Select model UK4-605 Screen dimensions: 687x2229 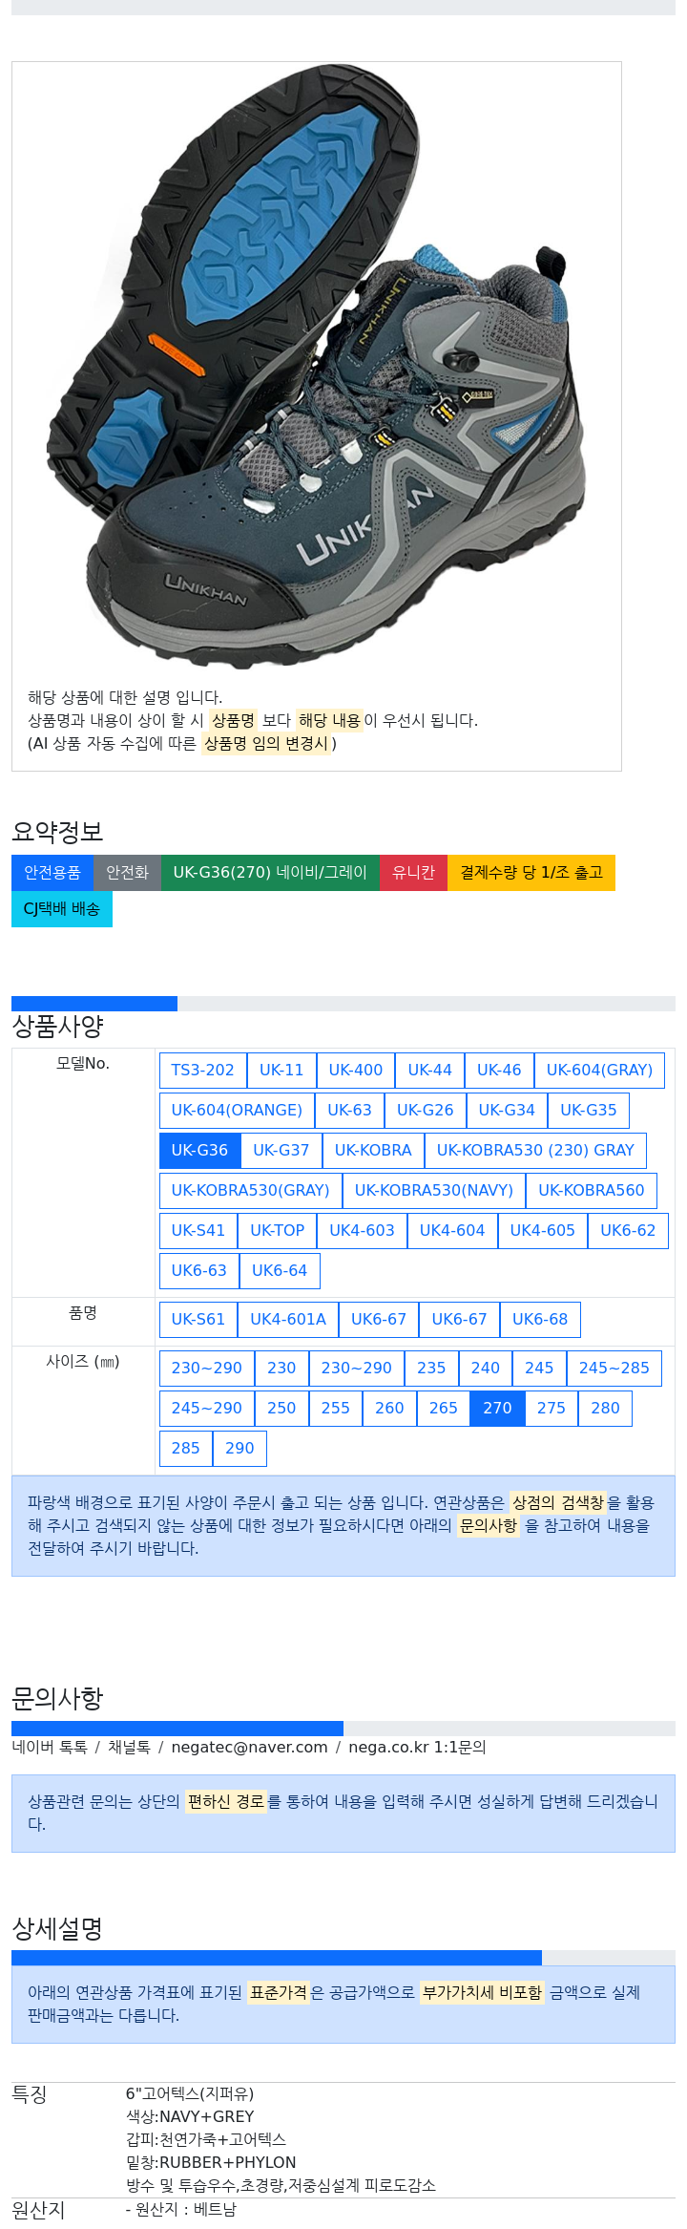point(543,1231)
